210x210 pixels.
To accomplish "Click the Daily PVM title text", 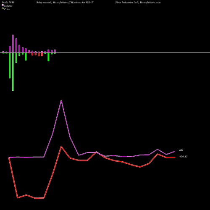I will point(8,3).
